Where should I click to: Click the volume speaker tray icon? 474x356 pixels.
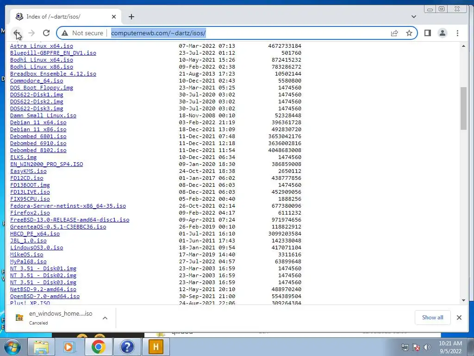pyautogui.click(x=427, y=347)
